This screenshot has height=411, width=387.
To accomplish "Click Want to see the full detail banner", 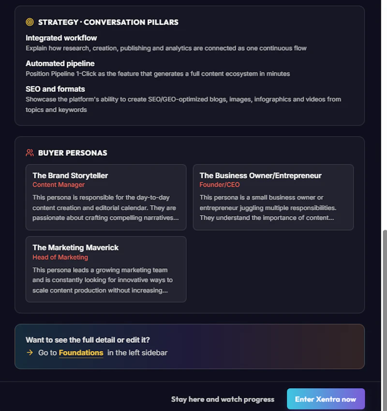I will click(x=190, y=347).
